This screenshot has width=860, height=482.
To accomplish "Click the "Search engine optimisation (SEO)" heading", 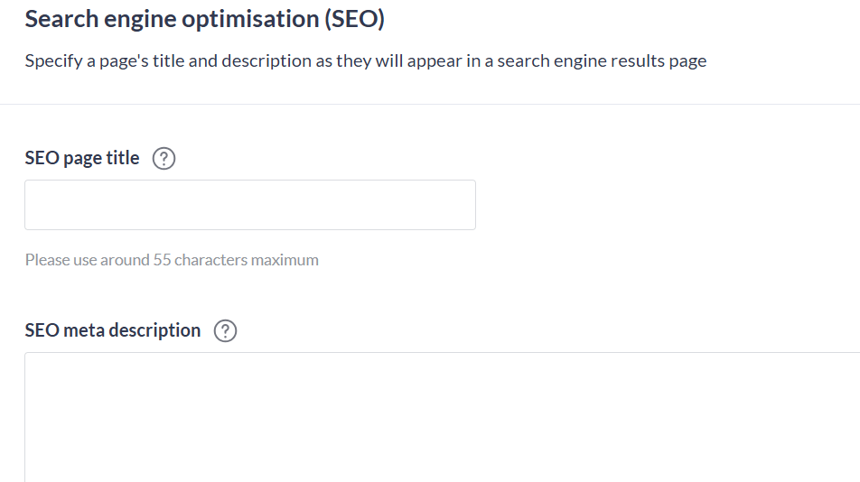I will point(204,19).
